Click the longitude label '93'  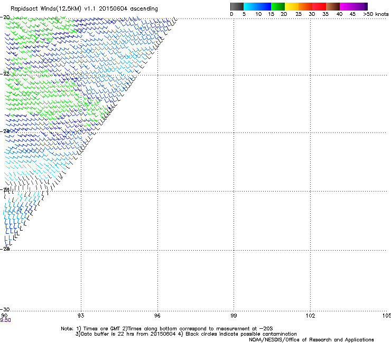(x=81, y=316)
